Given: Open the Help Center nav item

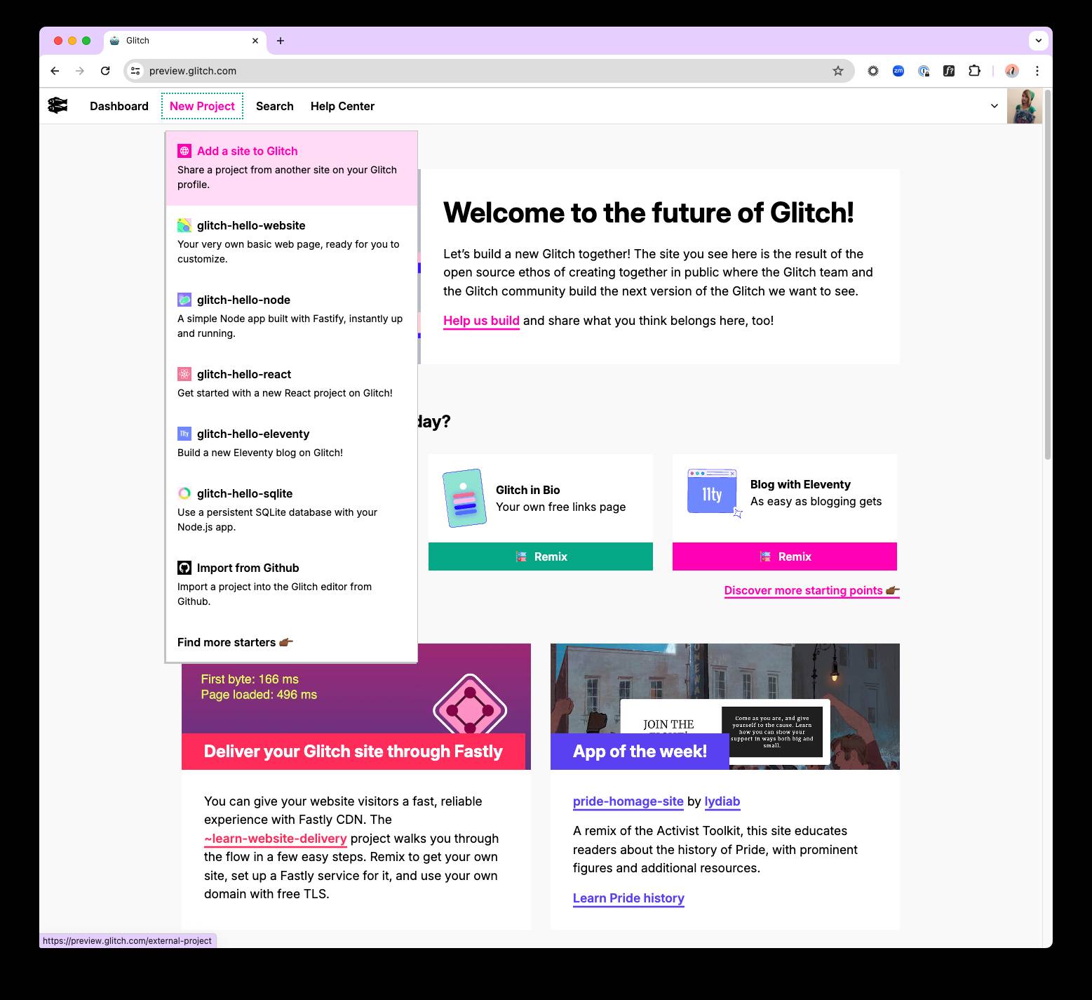Looking at the screenshot, I should pyautogui.click(x=342, y=106).
